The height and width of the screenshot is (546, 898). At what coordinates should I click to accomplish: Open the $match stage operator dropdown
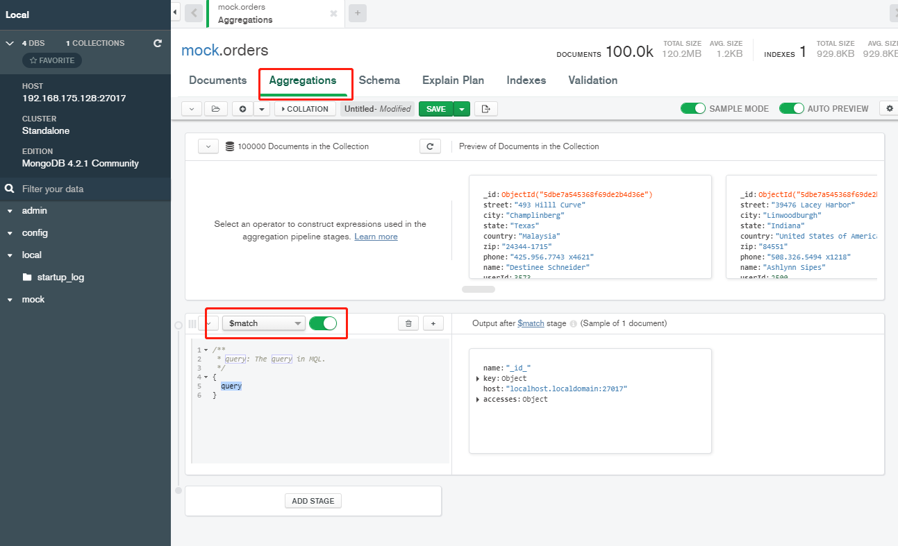tap(263, 323)
